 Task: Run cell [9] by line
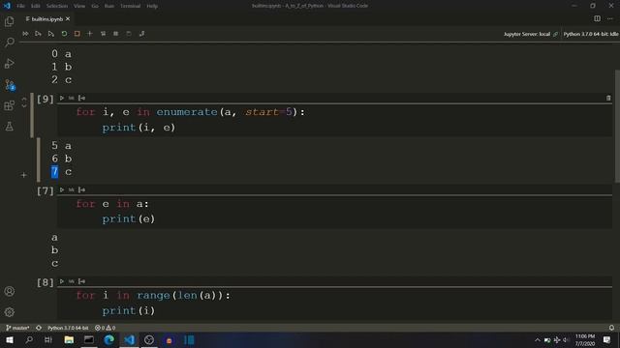coord(71,98)
